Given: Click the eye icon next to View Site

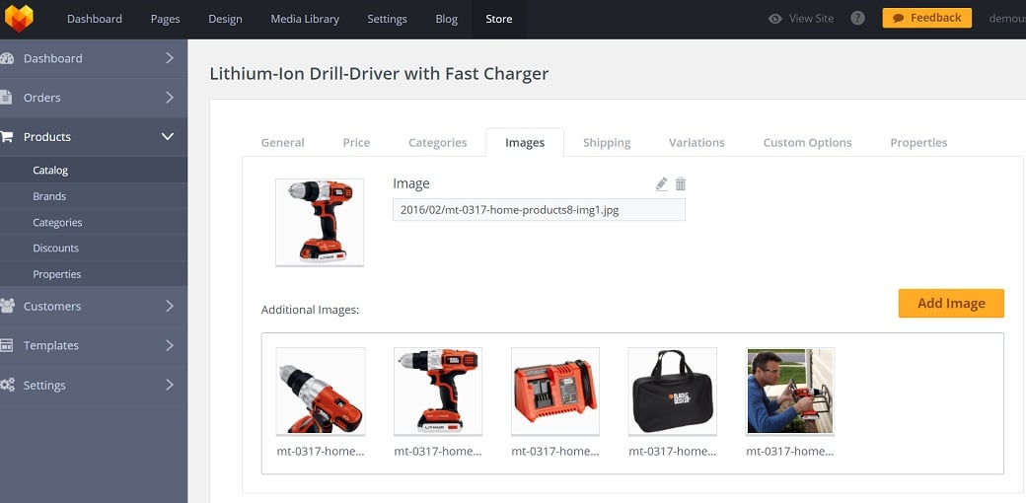Looking at the screenshot, I should pos(775,19).
